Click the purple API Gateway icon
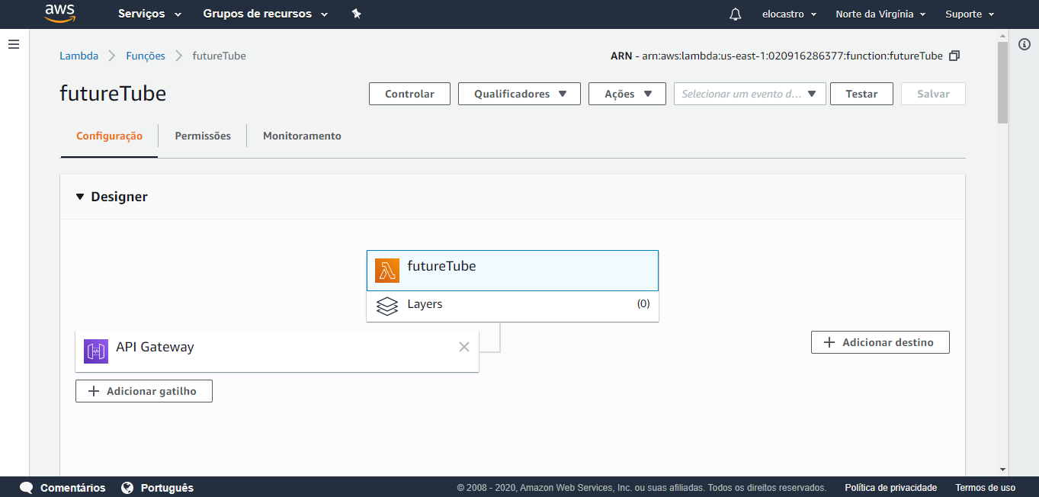Image resolution: width=1039 pixels, height=497 pixels. (96, 351)
